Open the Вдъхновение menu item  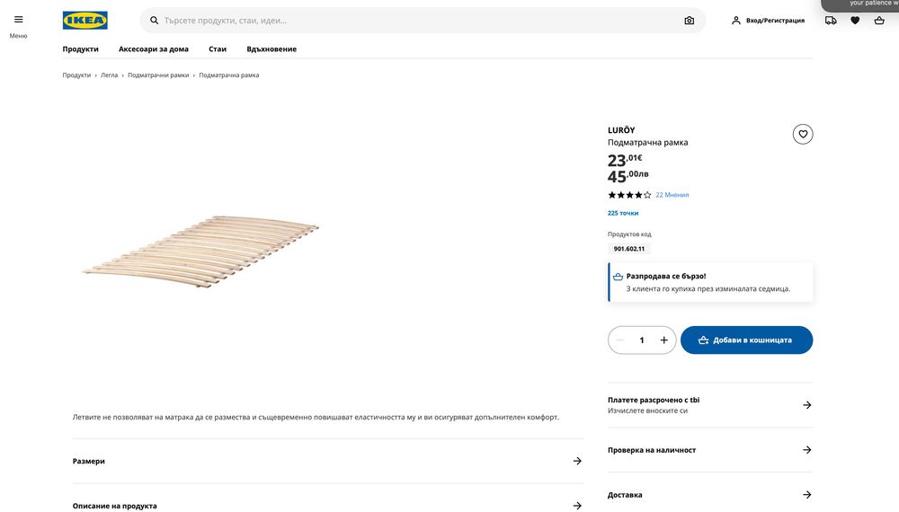[271, 49]
